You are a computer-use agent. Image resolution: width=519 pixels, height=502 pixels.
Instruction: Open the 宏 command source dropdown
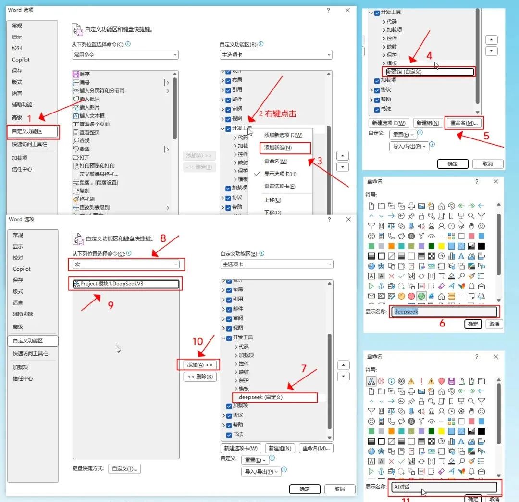126,264
